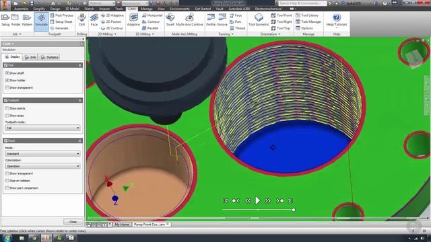Click the Folder tool icon
Screen dimensions: 431x242
(15, 19)
